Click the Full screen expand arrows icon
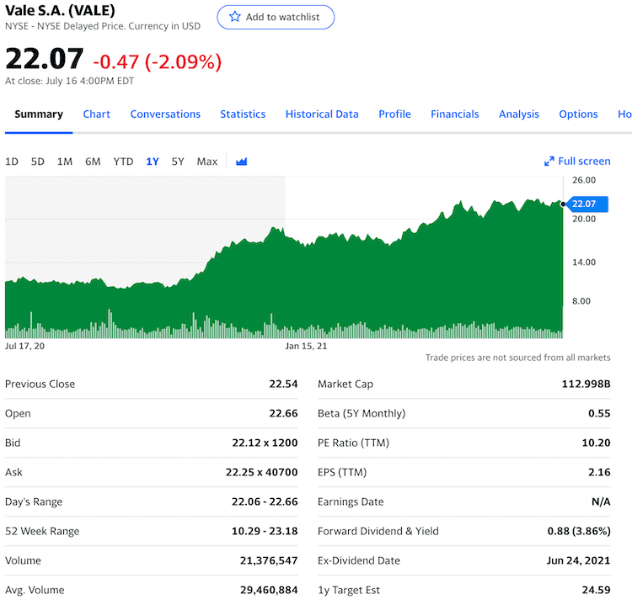 click(x=549, y=162)
